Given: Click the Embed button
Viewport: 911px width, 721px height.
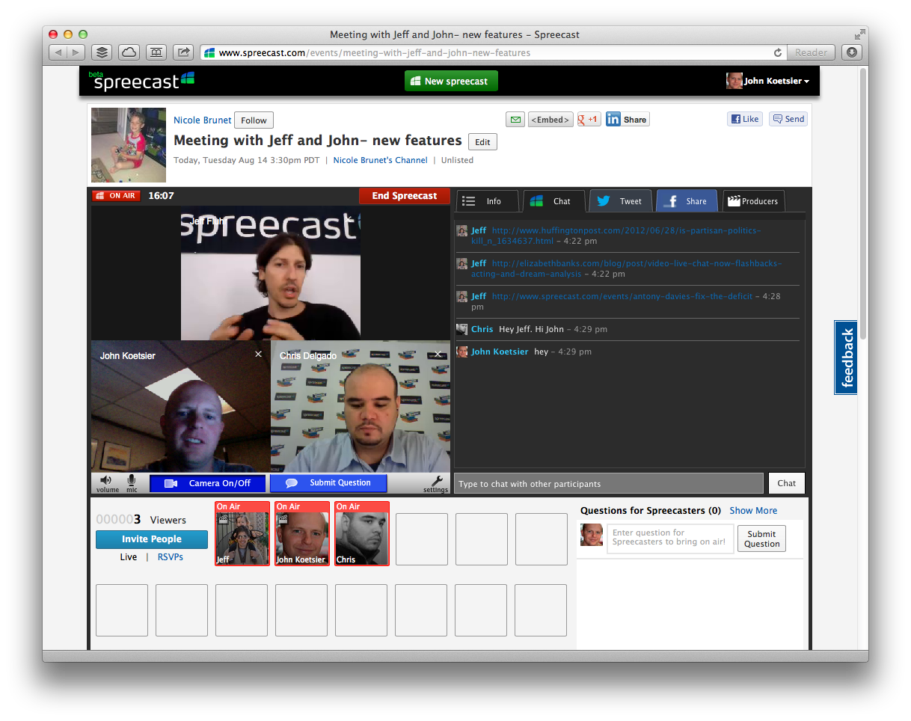Looking at the screenshot, I should click(x=550, y=120).
